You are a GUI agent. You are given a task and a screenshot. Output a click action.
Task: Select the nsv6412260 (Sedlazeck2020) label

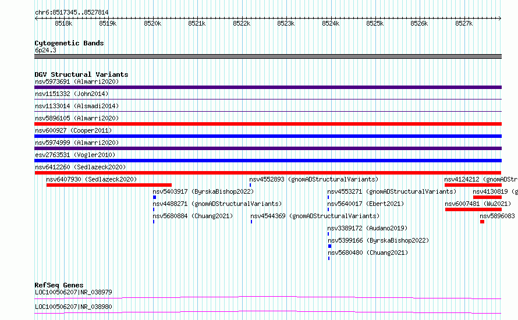[x=80, y=167]
